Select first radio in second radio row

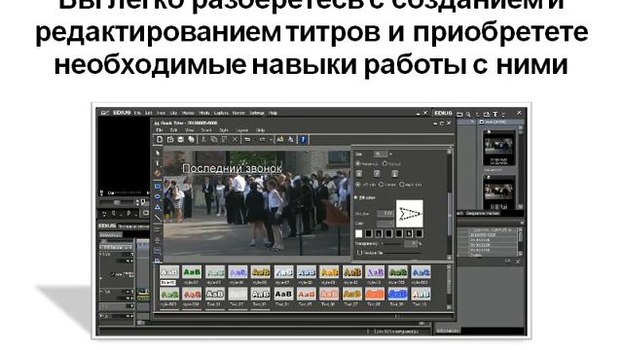(x=358, y=185)
